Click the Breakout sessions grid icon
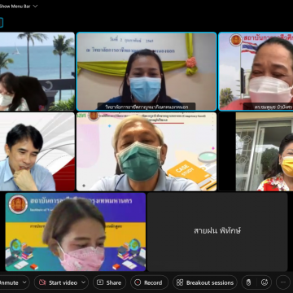Image resolution: width=293 pixels, height=293 pixels. tap(180, 282)
